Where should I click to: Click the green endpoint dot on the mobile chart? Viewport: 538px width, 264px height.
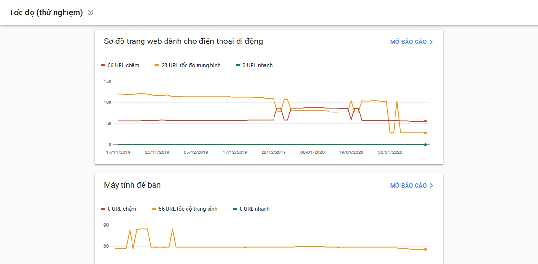coord(425,144)
